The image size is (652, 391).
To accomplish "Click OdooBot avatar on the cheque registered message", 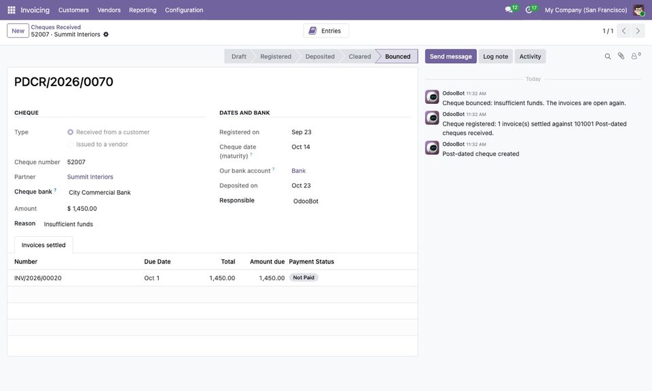I will pos(432,117).
